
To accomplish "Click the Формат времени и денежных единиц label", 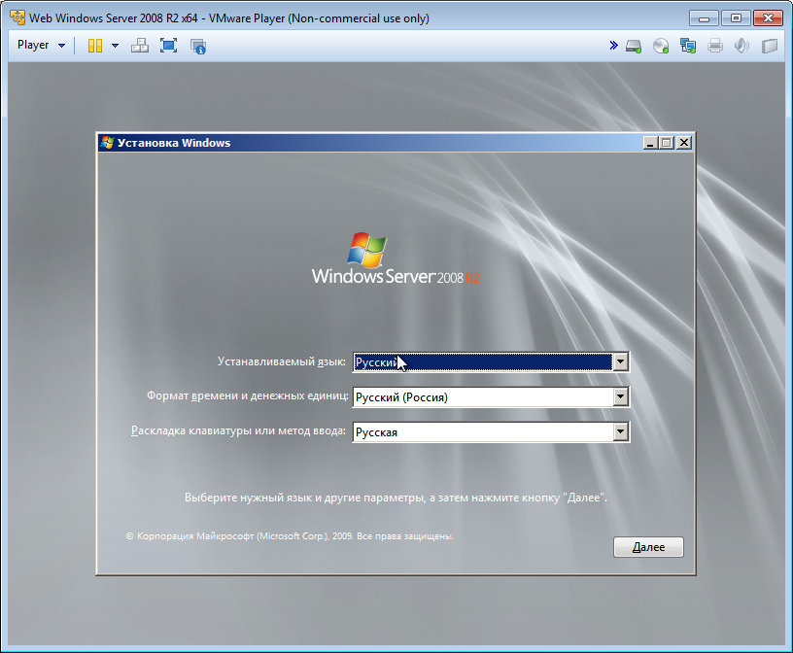I will tap(247, 395).
